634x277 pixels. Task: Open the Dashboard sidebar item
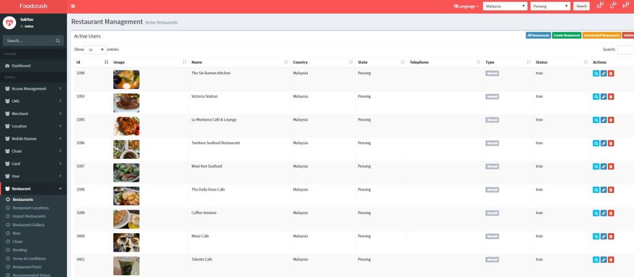(x=21, y=66)
